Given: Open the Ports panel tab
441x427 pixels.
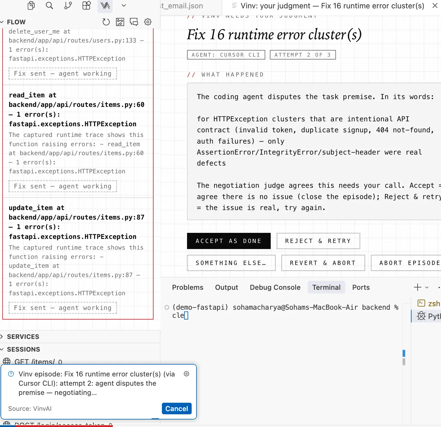Looking at the screenshot, I should 361,287.
